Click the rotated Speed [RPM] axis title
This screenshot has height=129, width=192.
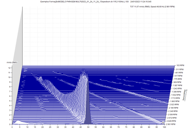click(x=185, y=95)
